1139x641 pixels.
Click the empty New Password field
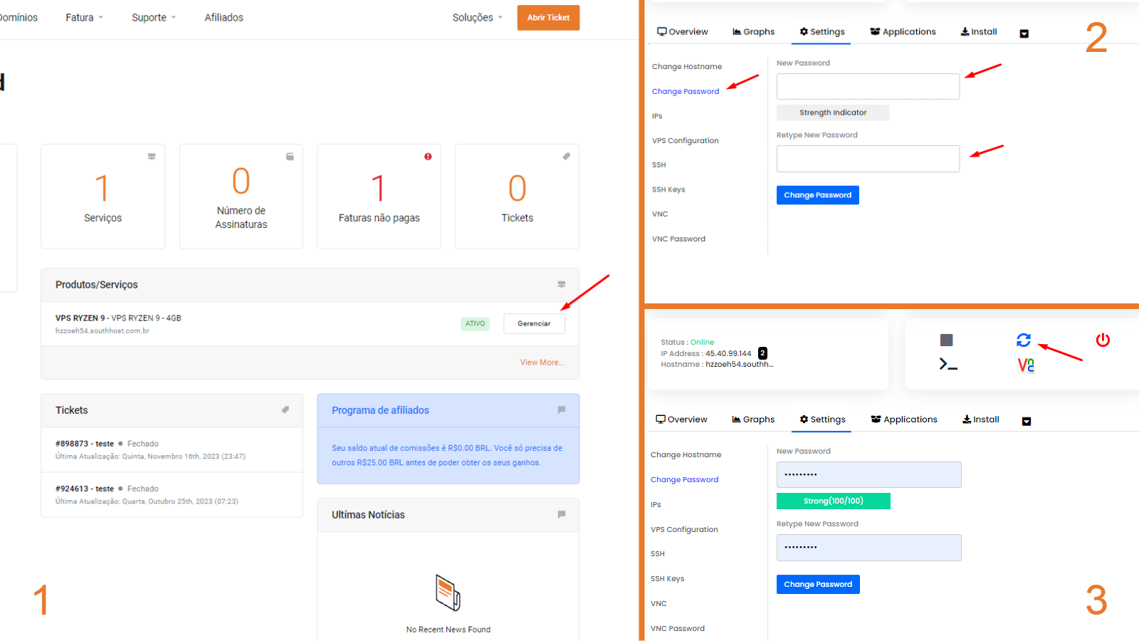868,87
